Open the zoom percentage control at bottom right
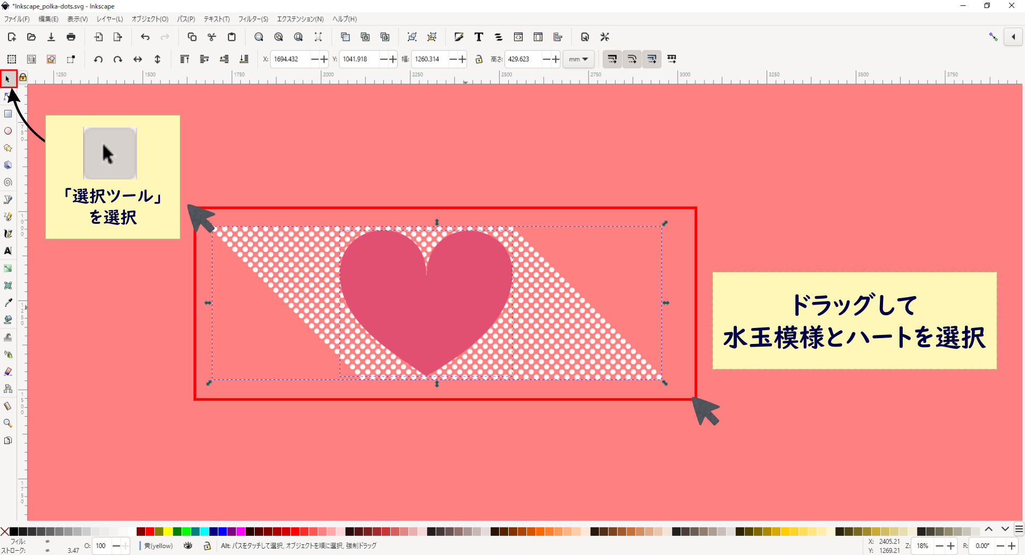 coord(922,546)
